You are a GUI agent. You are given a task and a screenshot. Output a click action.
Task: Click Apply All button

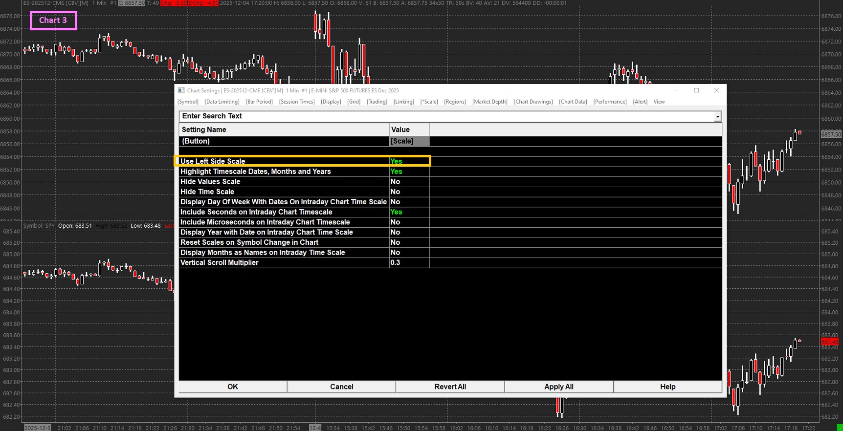pyautogui.click(x=558, y=387)
